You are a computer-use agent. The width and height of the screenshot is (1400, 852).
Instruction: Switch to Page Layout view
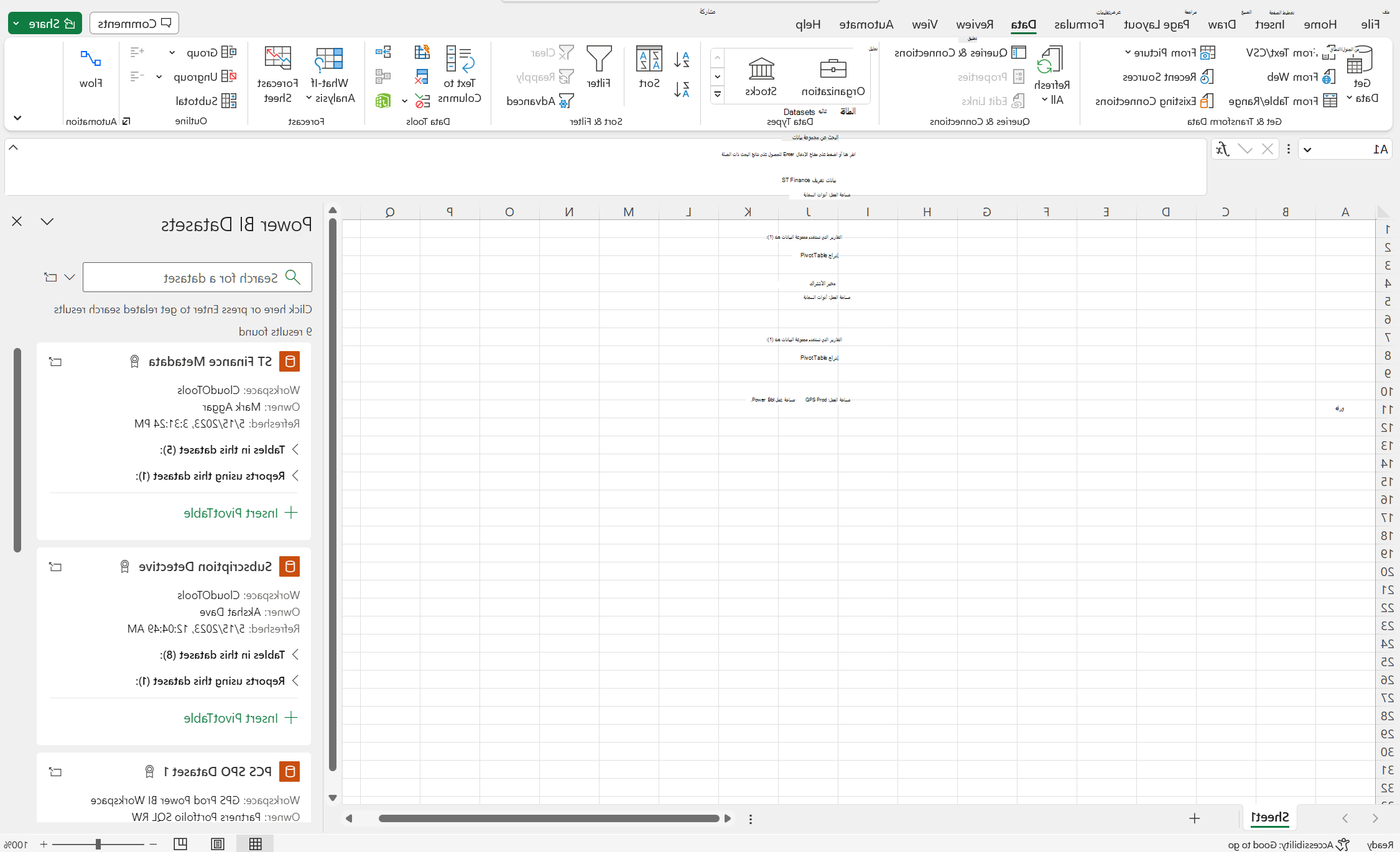(218, 844)
